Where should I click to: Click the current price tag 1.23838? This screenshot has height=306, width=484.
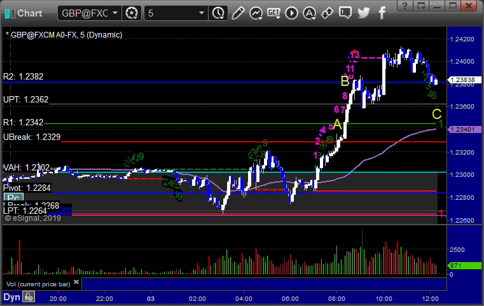(464, 80)
